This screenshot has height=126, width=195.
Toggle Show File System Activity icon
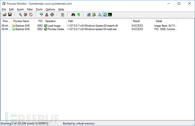click(94, 15)
